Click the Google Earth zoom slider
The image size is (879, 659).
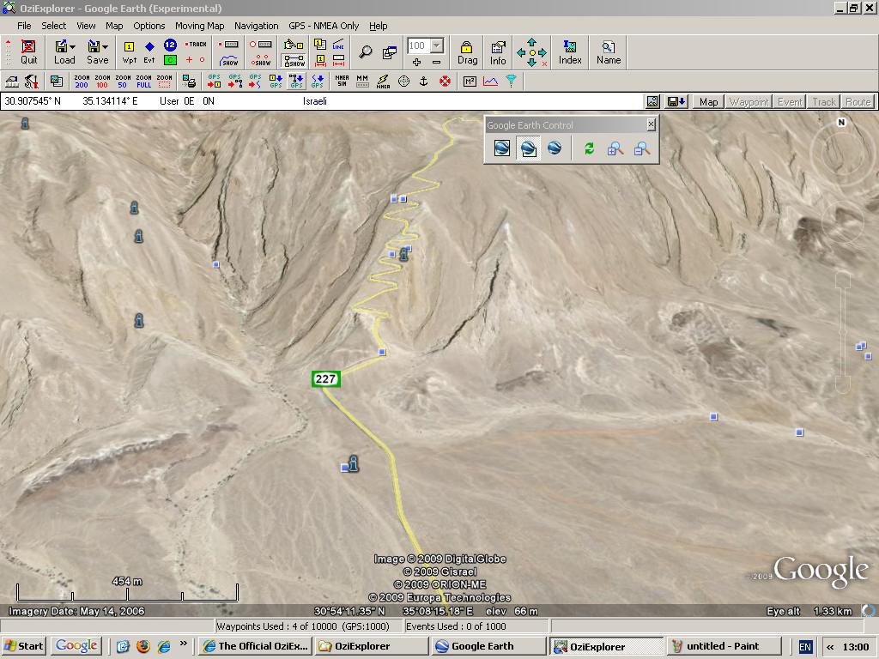(x=842, y=330)
